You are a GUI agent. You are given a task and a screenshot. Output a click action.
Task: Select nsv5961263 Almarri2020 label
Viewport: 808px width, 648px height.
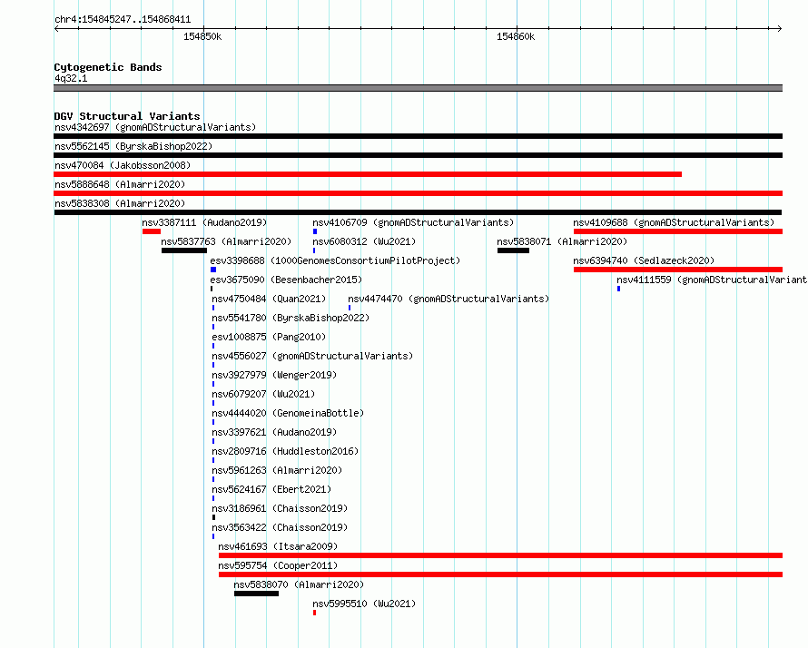pyautogui.click(x=277, y=470)
